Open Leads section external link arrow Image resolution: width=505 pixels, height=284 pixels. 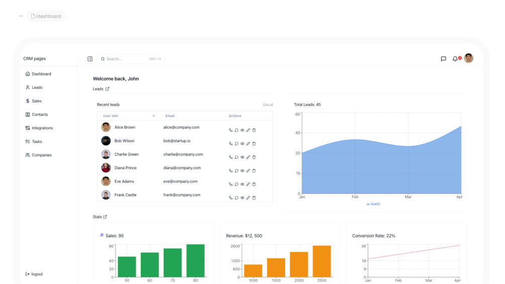(107, 89)
